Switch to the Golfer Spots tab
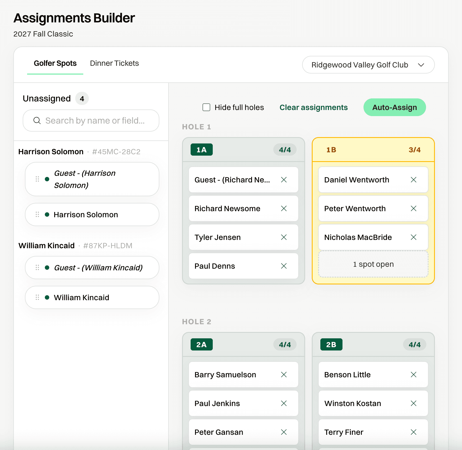 click(x=55, y=64)
